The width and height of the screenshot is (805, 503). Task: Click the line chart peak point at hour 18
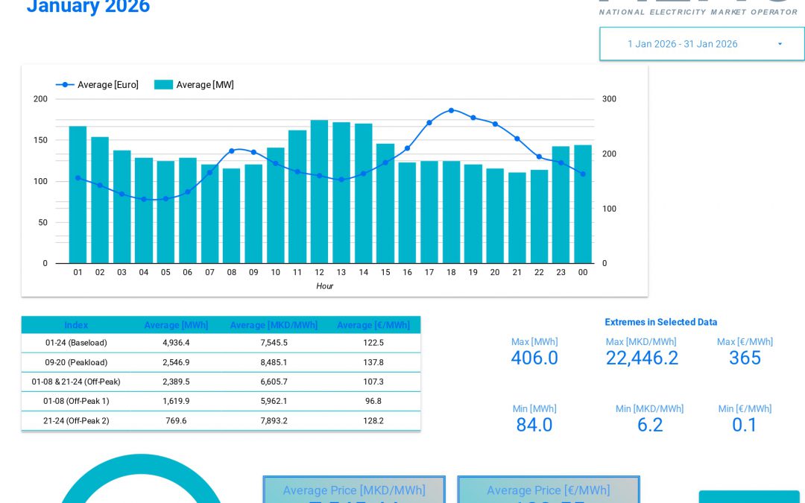click(451, 110)
